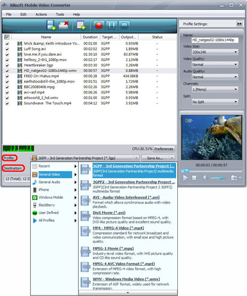
Task: Choose the DivX Movie (*.avi) link
Action: point(109,212)
